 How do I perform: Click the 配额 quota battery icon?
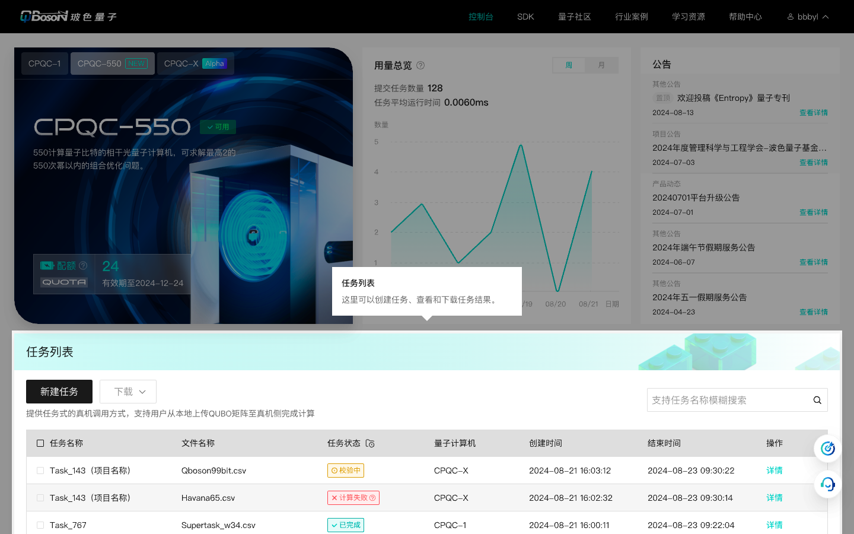(47, 266)
